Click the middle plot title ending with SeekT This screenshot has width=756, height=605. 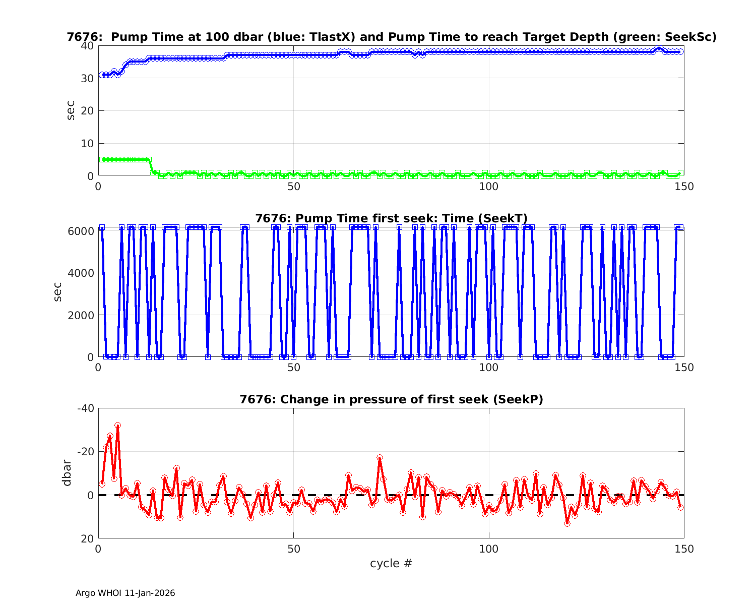pos(391,218)
